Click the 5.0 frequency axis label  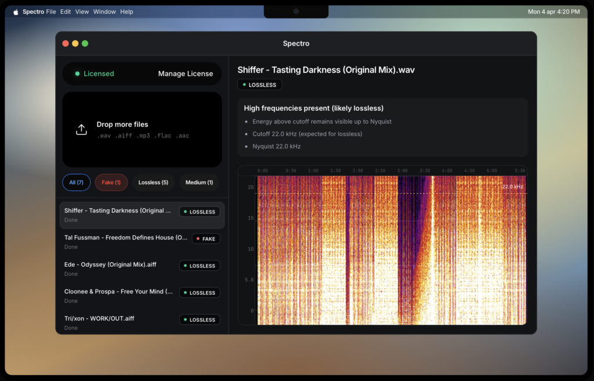[249, 280]
